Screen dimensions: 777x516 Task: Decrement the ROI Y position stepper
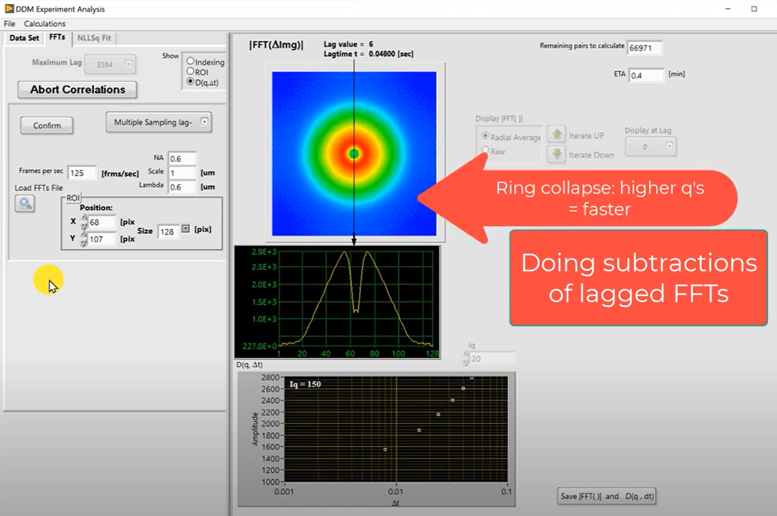click(84, 243)
